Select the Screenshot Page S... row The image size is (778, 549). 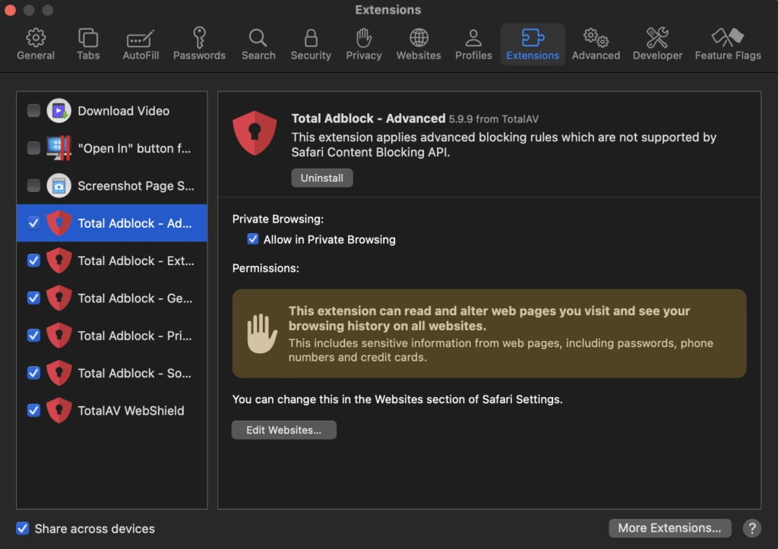tap(112, 185)
